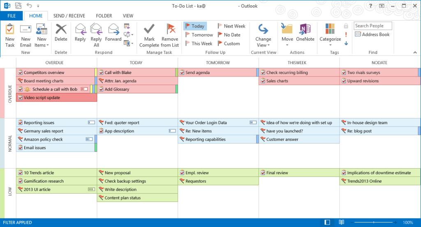Delete the selected task
421x227 pixels.
point(61,33)
